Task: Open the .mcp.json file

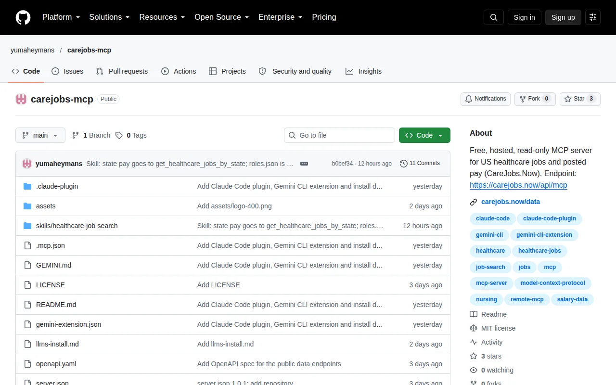Action: point(51,245)
